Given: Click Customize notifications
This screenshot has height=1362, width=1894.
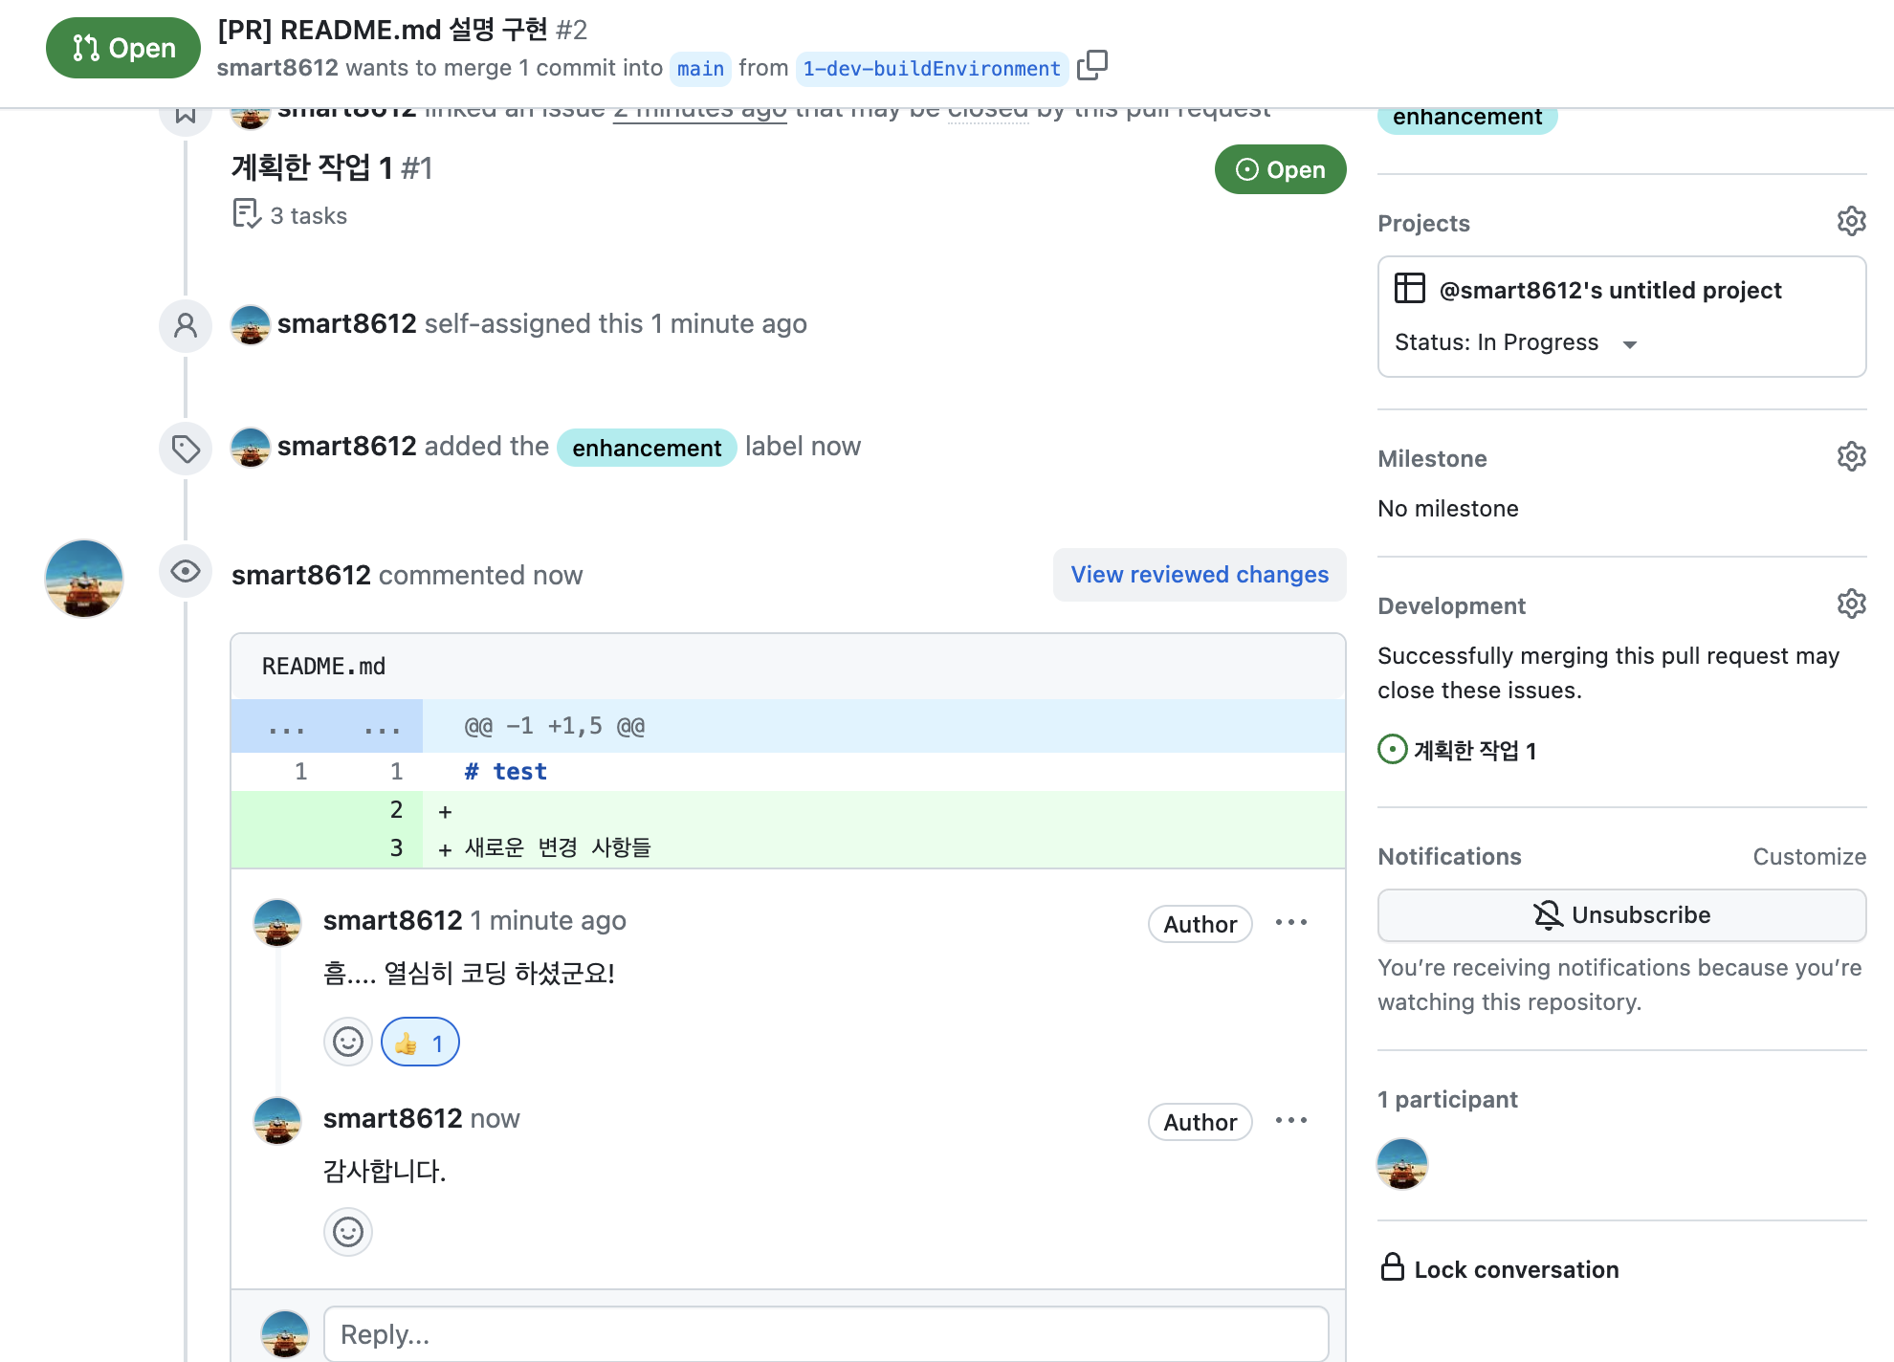Looking at the screenshot, I should point(1809,857).
